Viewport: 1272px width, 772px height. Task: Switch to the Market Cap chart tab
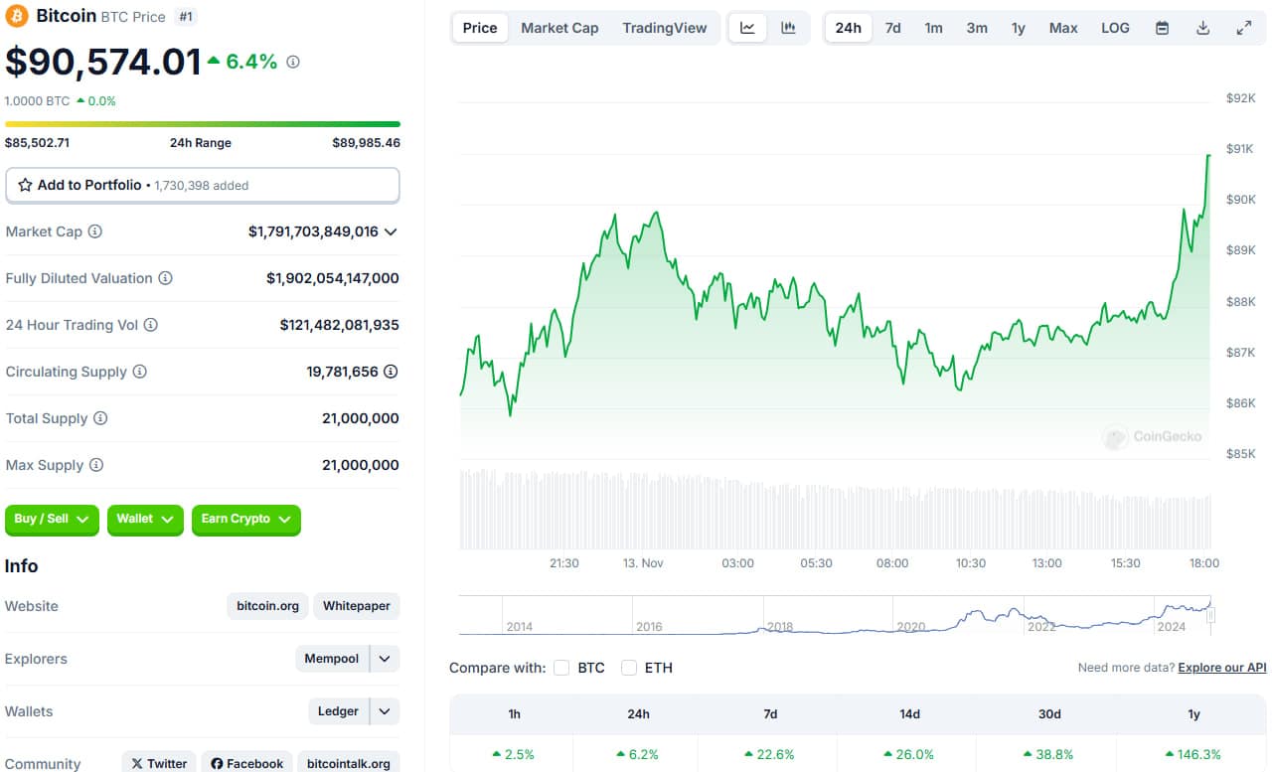click(559, 28)
